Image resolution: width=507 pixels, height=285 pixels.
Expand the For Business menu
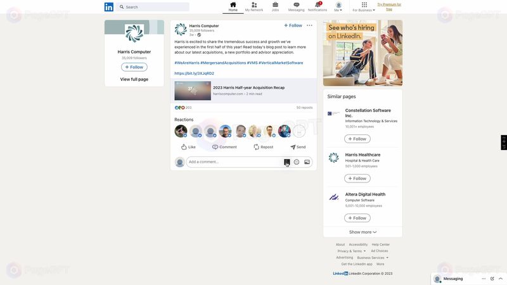tap(364, 7)
